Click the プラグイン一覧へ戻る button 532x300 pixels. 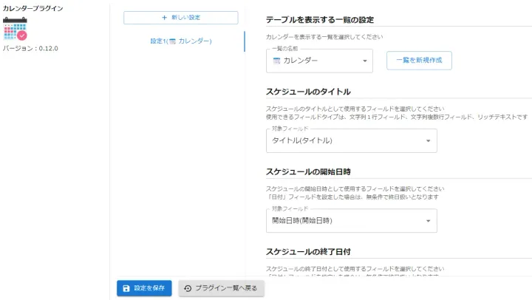(x=221, y=288)
